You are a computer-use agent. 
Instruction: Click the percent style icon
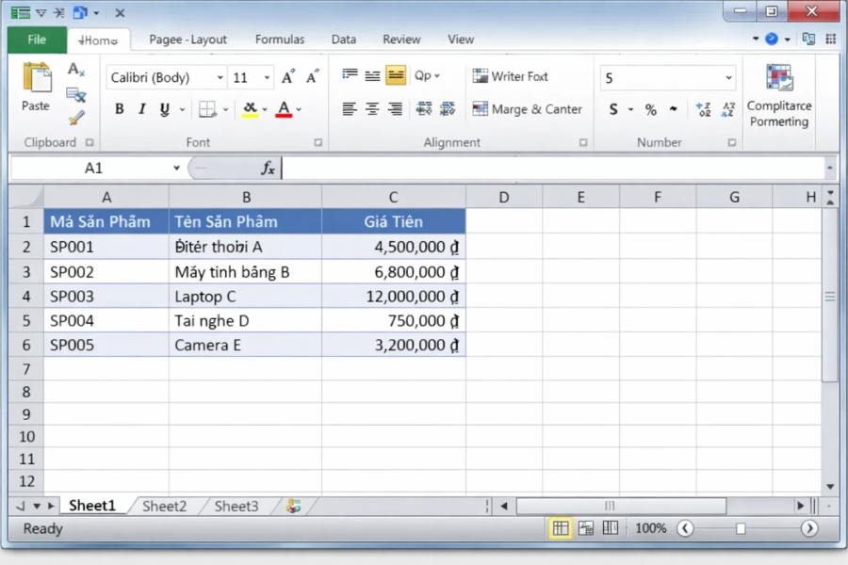click(651, 110)
